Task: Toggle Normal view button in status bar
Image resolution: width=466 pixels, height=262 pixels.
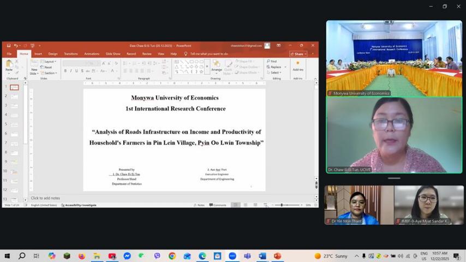Action: pos(235,205)
